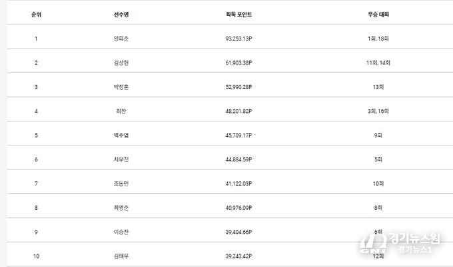Click the 순위 column header
This screenshot has width=453, height=267.
36,14
